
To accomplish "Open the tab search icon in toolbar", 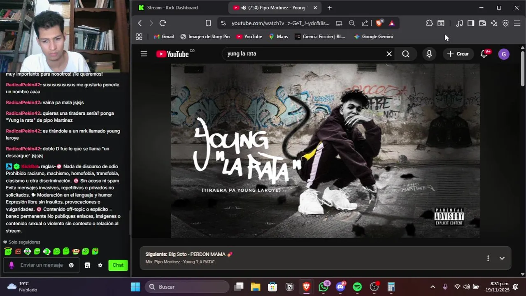I will pyautogui.click(x=441, y=23).
